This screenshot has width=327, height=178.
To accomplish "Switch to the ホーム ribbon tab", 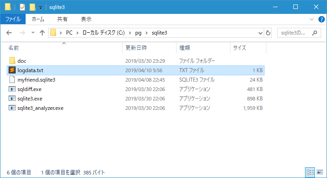I will click(38, 19).
